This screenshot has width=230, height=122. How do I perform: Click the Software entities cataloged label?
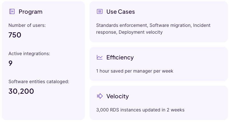coord(39,81)
